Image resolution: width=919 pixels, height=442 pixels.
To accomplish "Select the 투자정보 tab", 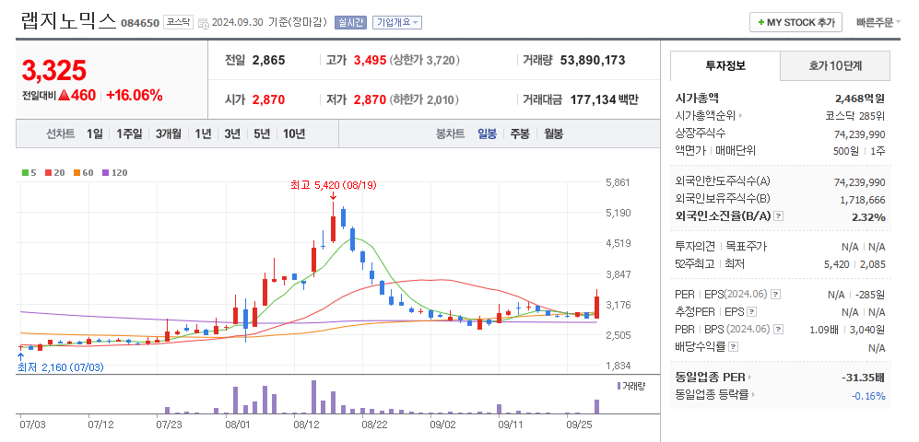I will [x=725, y=65].
